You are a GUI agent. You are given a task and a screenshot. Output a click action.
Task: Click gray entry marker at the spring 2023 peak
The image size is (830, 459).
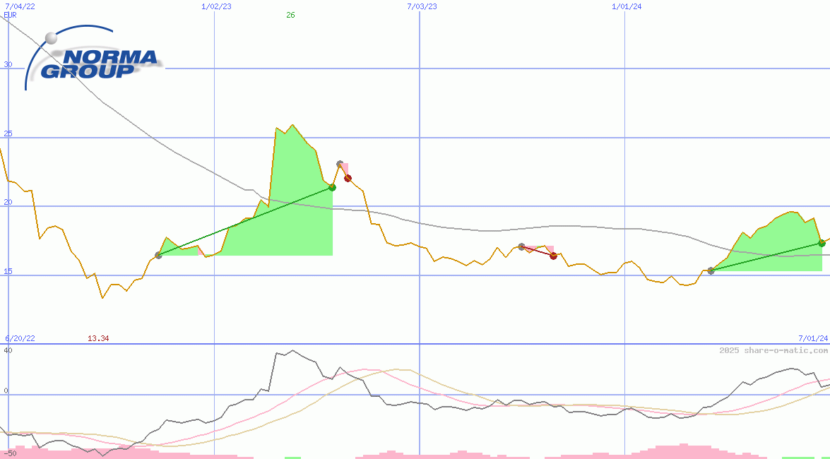pyautogui.click(x=340, y=164)
